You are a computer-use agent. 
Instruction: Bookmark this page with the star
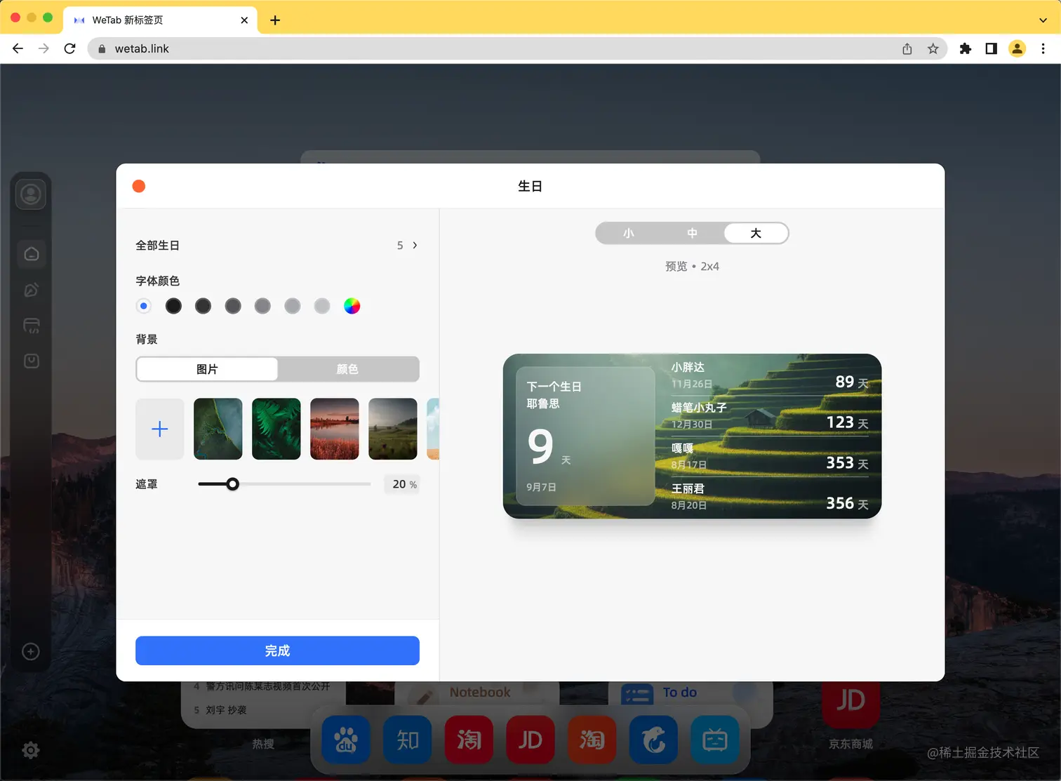click(933, 48)
